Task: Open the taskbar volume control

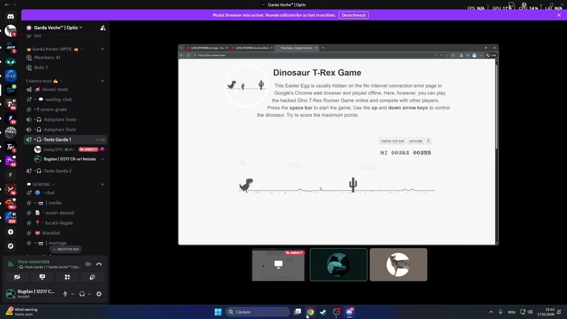Action: [x=530, y=312]
